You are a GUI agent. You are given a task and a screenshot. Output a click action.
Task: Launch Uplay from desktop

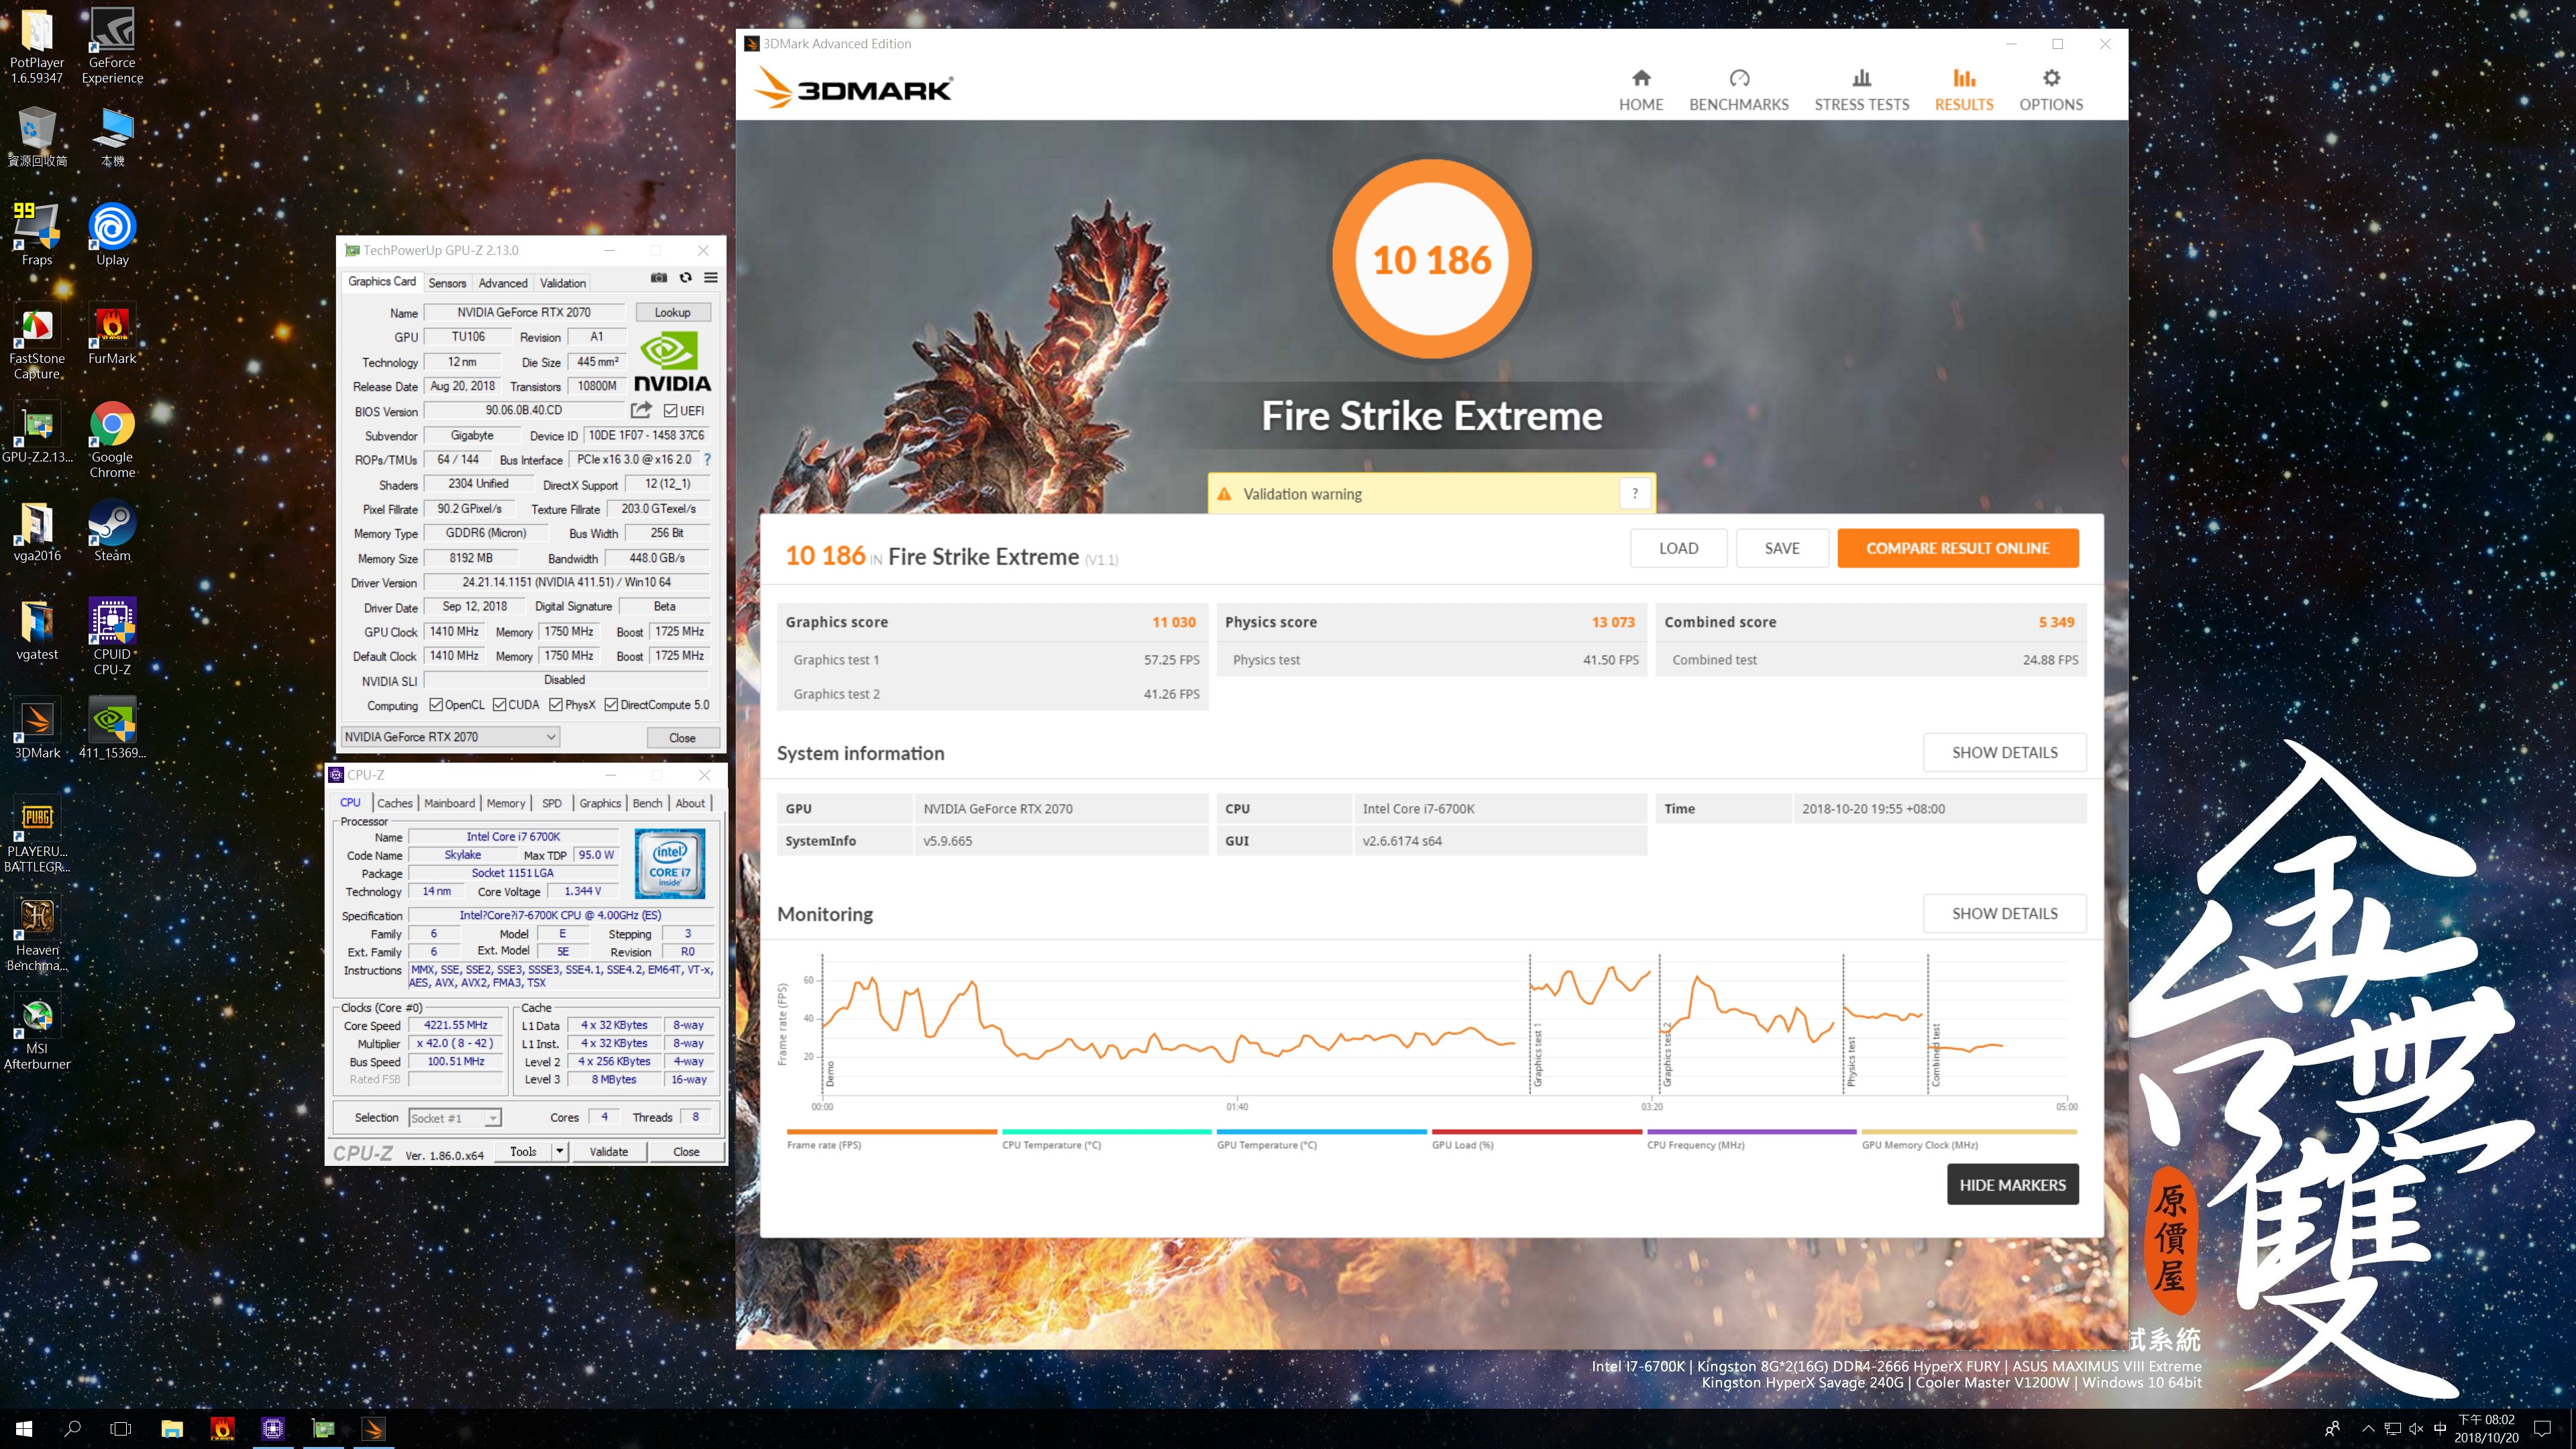112,234
